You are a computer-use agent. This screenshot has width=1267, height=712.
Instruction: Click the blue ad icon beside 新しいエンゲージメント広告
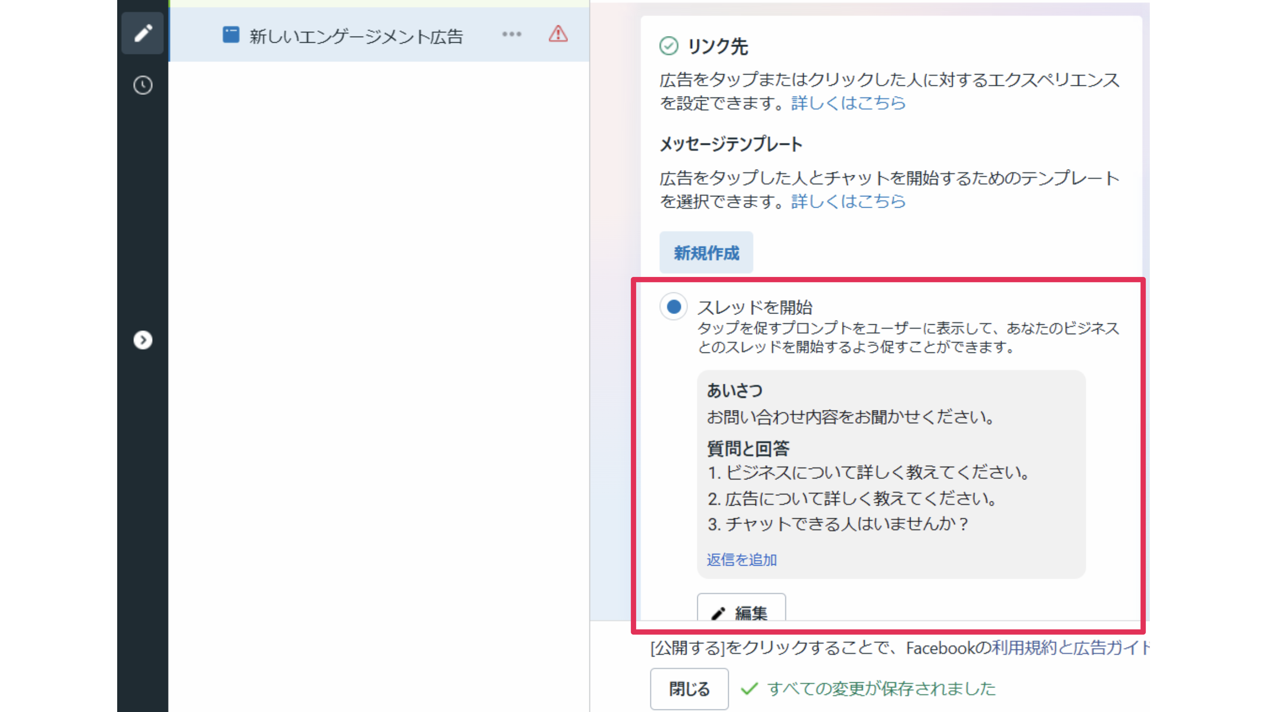pyautogui.click(x=231, y=35)
